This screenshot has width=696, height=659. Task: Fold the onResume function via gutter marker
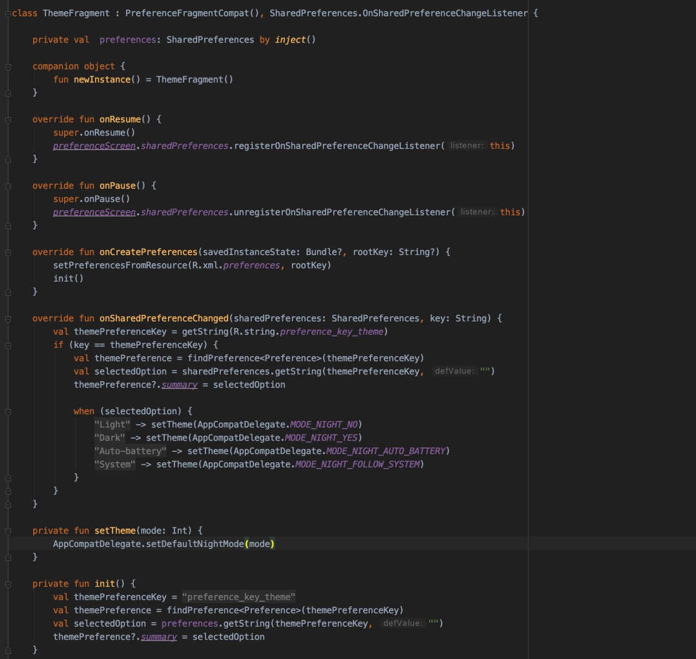point(8,120)
